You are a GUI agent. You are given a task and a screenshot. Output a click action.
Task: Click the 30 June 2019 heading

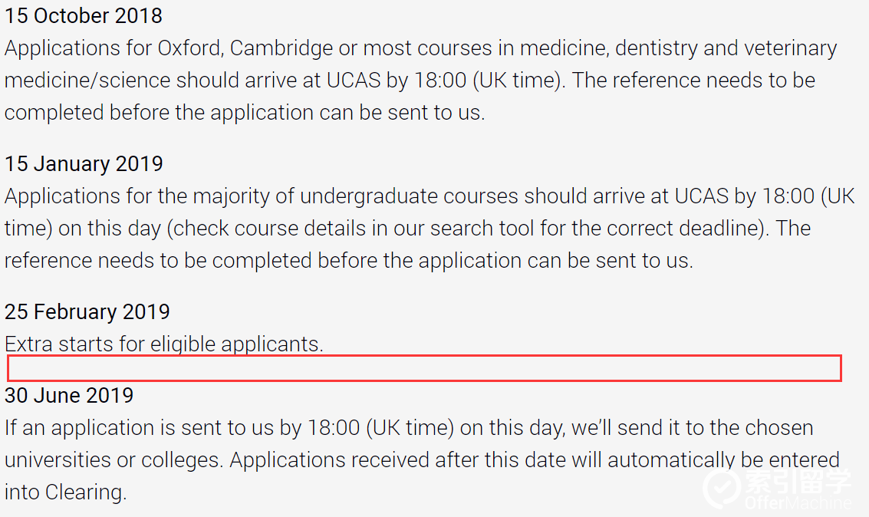(x=69, y=395)
